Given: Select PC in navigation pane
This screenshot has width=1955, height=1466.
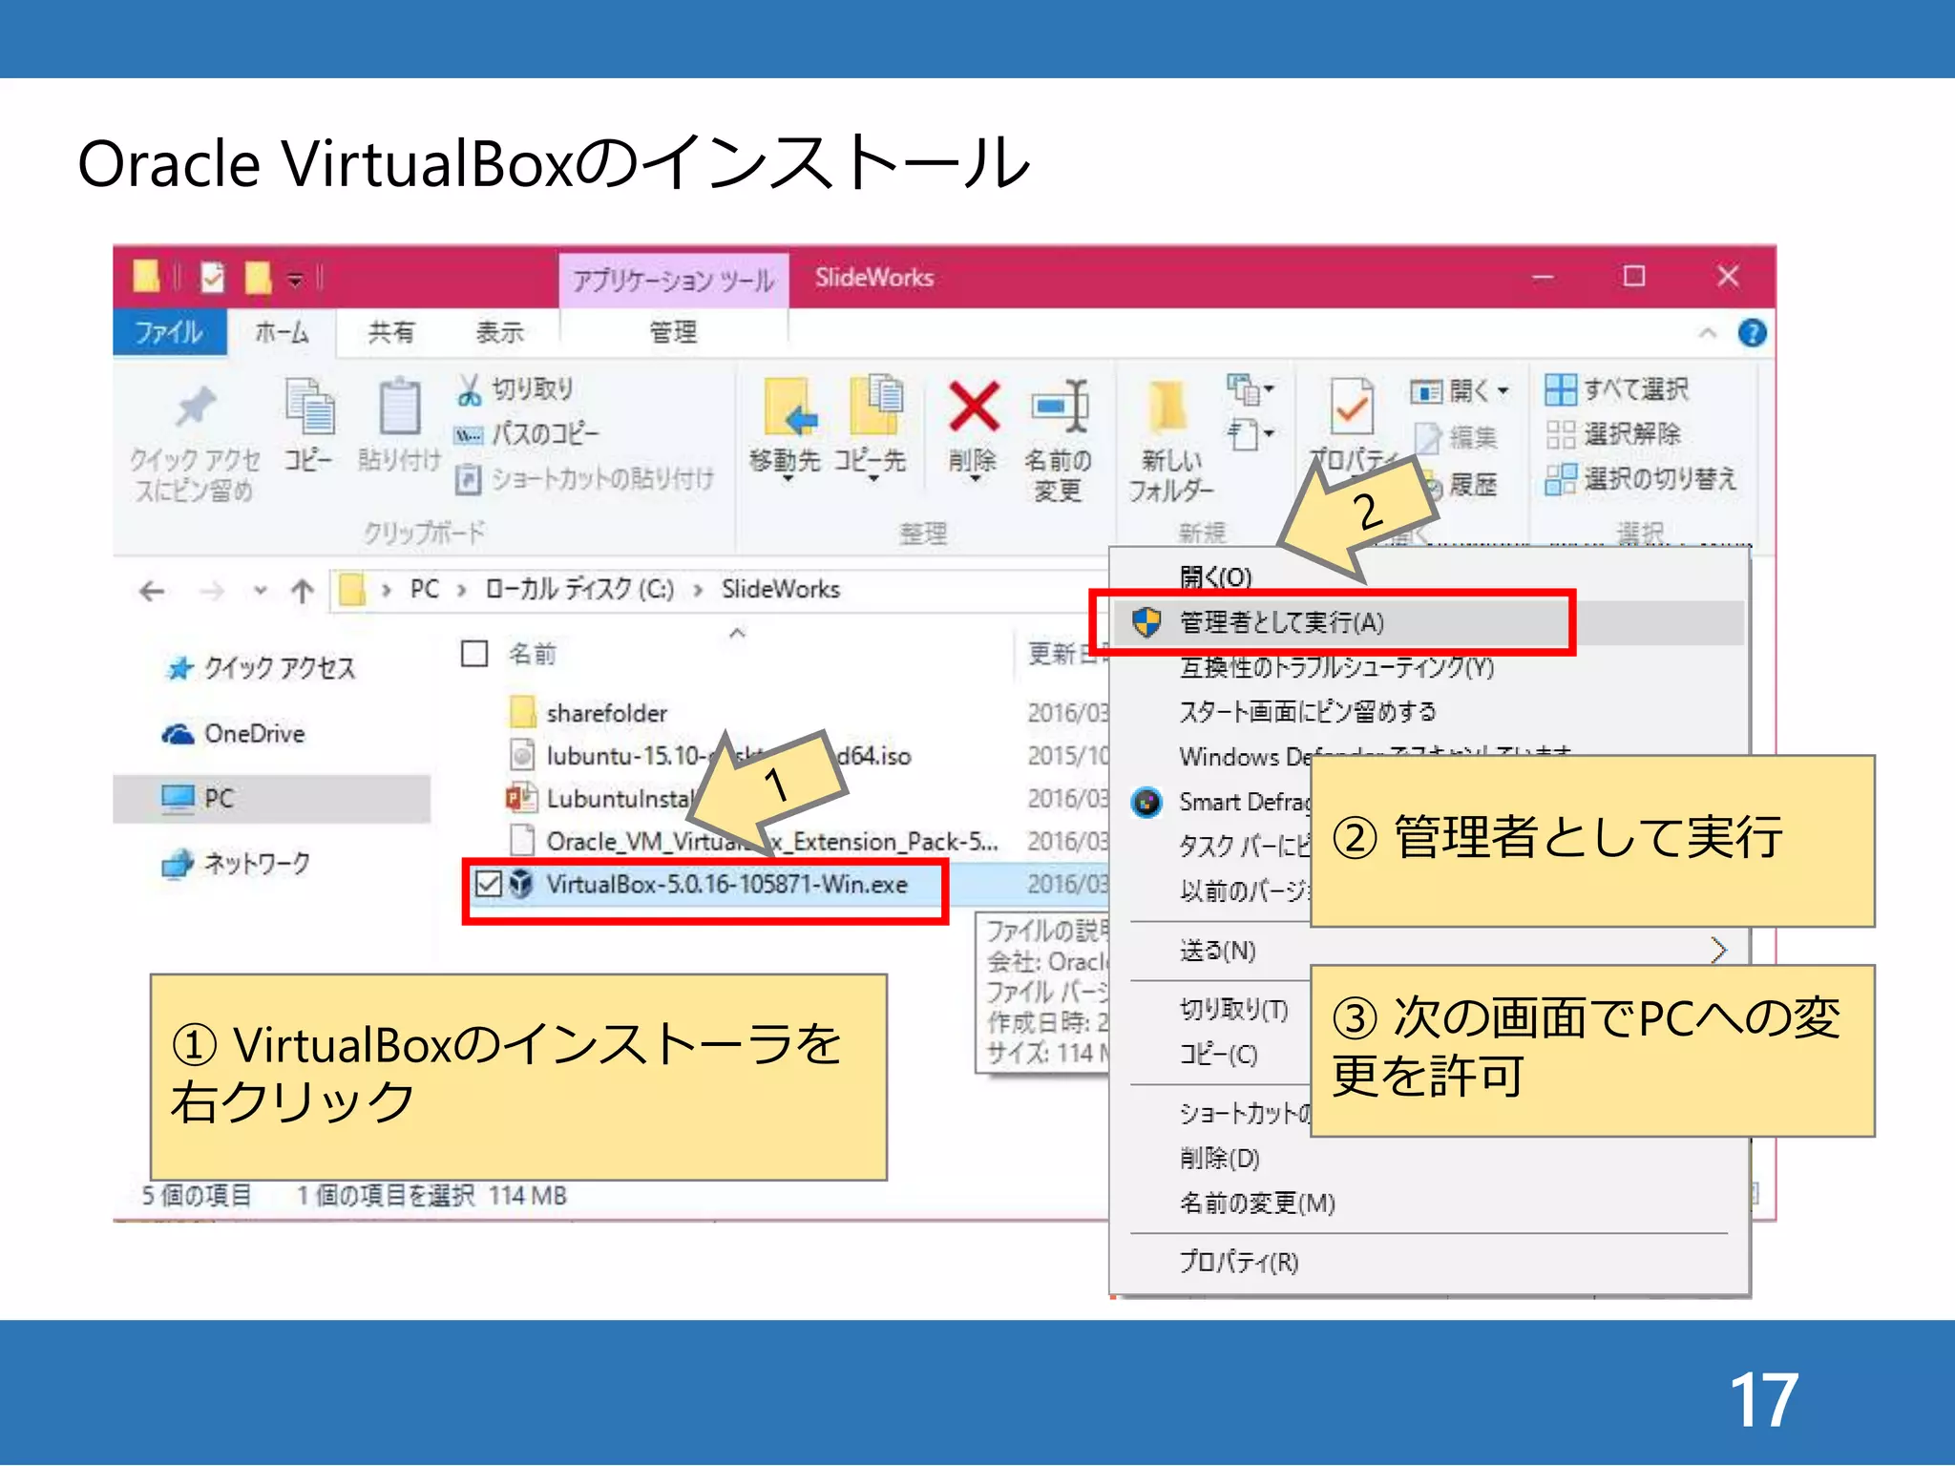Looking at the screenshot, I should pos(272,798).
